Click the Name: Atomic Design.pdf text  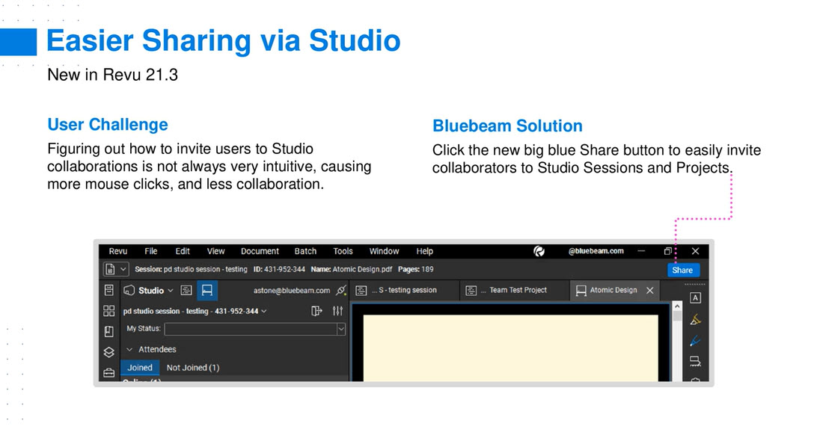point(352,269)
